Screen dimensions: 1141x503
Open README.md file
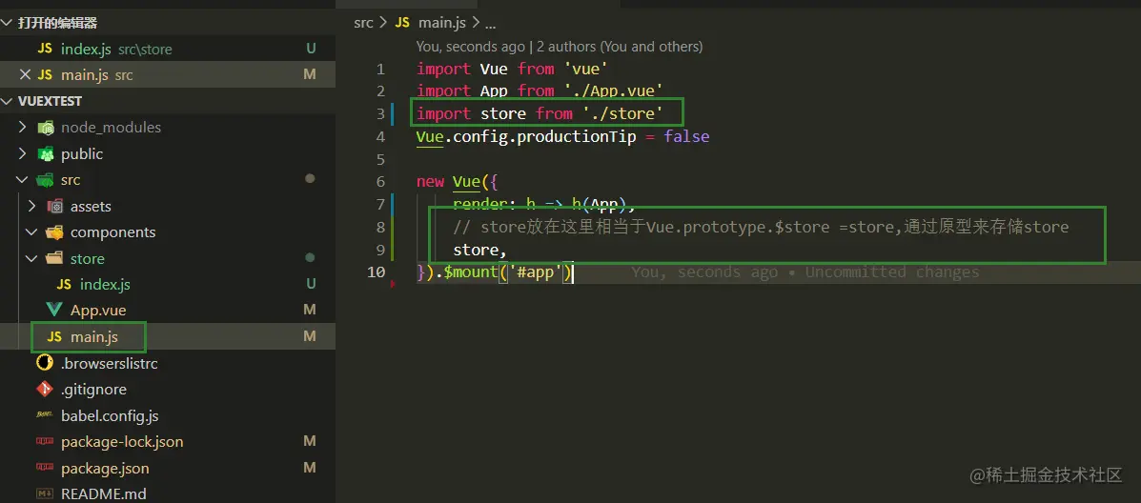click(x=103, y=494)
